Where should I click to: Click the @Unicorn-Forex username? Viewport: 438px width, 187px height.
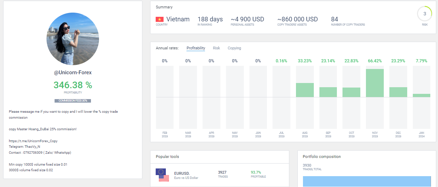point(73,72)
